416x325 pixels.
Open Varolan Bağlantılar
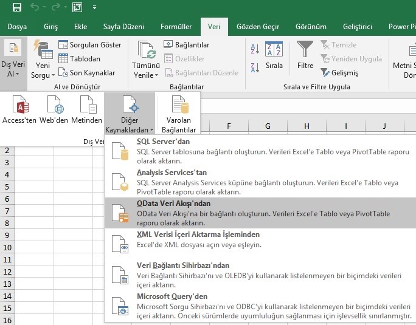click(179, 115)
